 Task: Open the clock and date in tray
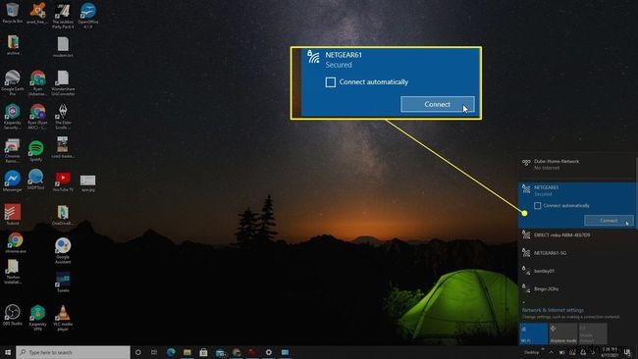[x=610, y=352]
